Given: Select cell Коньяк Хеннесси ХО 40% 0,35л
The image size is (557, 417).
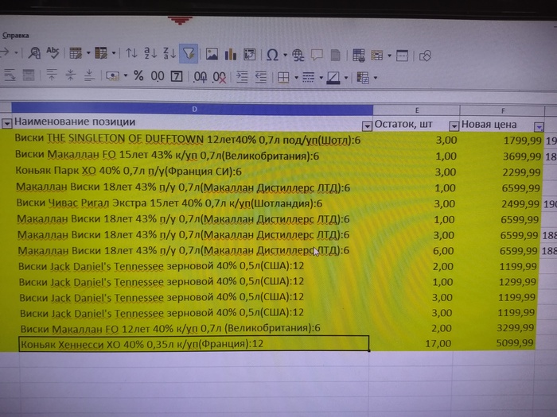Looking at the screenshot, I should (x=193, y=344).
